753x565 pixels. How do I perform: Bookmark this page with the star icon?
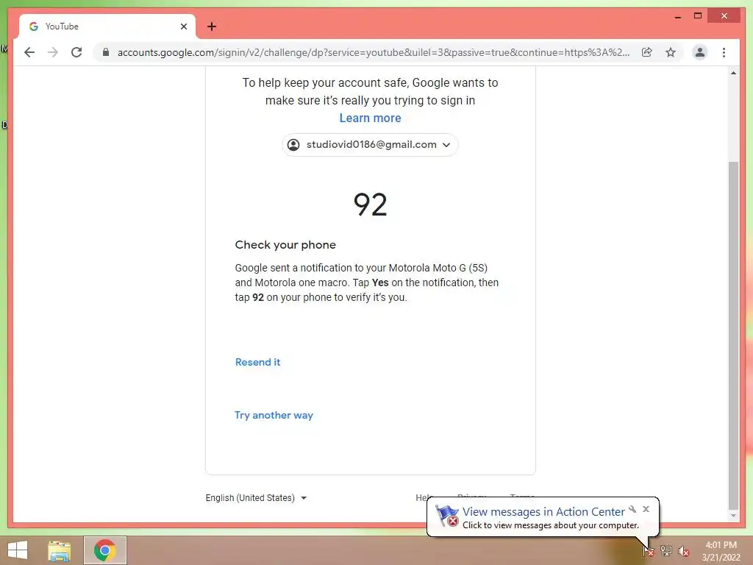pos(671,52)
